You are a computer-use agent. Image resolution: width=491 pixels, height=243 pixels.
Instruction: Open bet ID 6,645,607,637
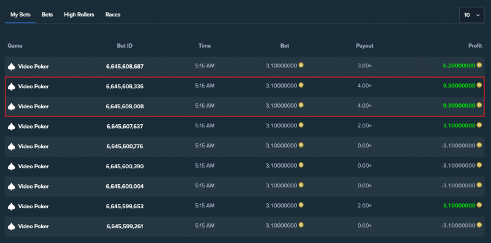tap(125, 127)
